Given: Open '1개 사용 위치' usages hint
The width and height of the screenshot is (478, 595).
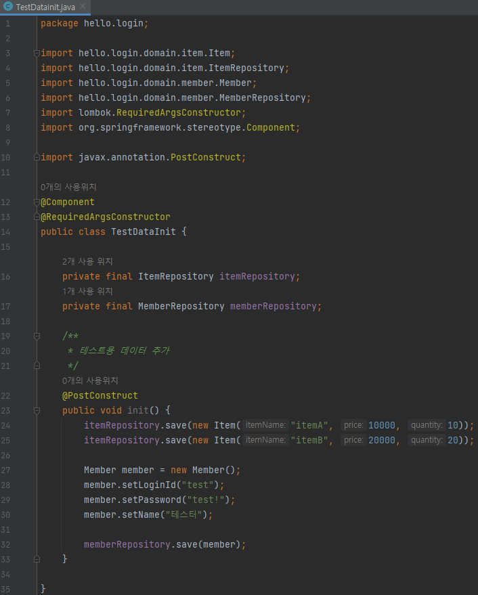Looking at the screenshot, I should (87, 291).
